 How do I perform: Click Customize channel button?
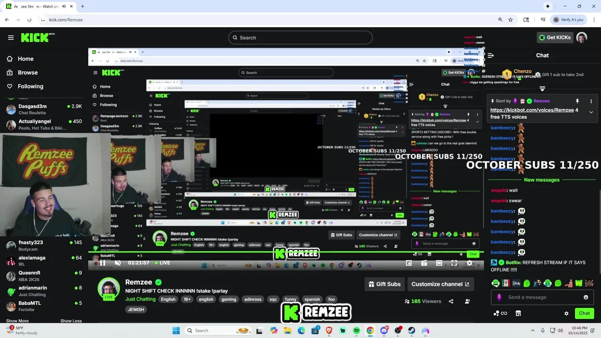(440, 284)
